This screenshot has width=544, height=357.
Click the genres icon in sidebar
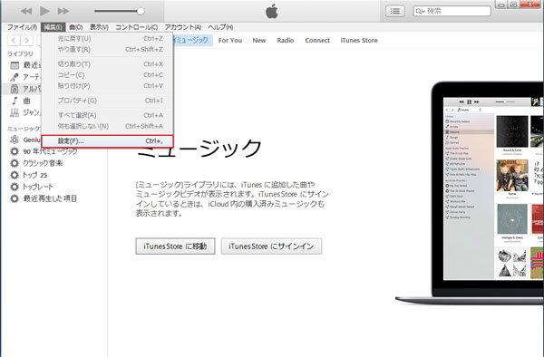tap(15, 112)
